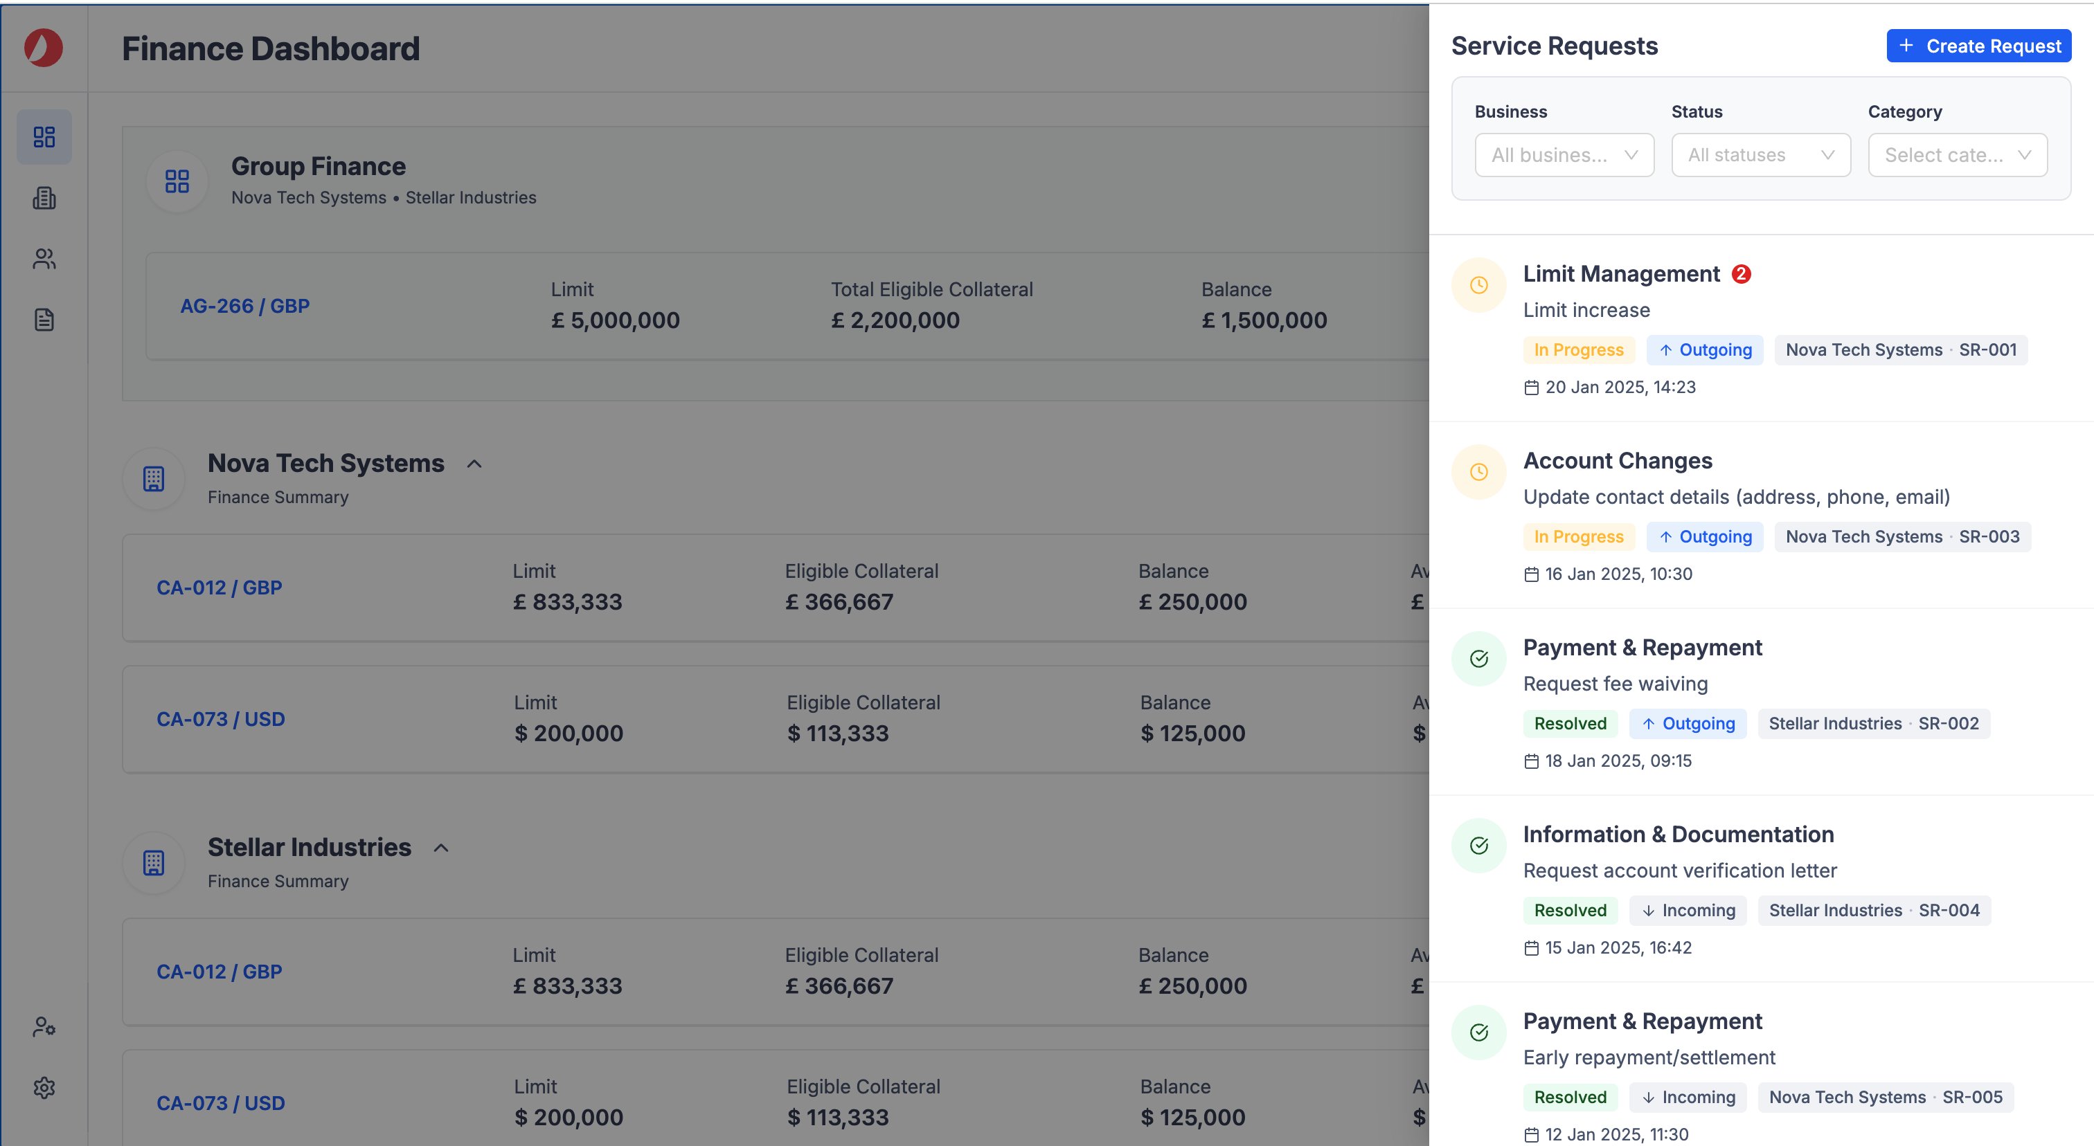Collapse the Nova Tech Systems section
This screenshot has width=2094, height=1146.
475,464
